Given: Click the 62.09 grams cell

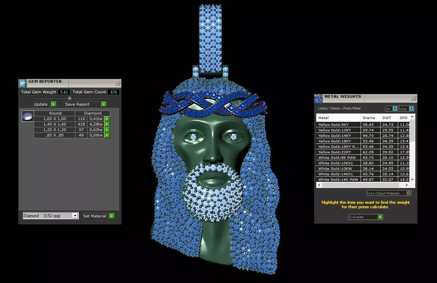Looking at the screenshot, I should [x=371, y=152].
